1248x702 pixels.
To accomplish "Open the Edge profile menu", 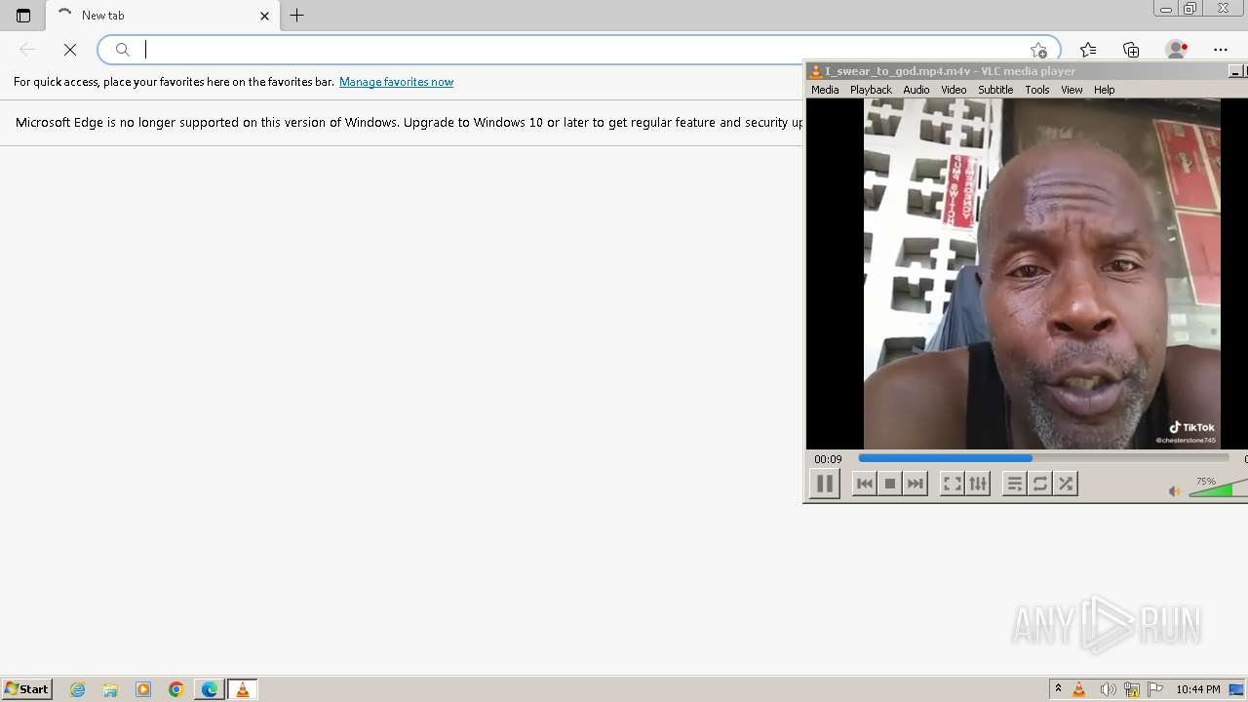I will pyautogui.click(x=1177, y=50).
